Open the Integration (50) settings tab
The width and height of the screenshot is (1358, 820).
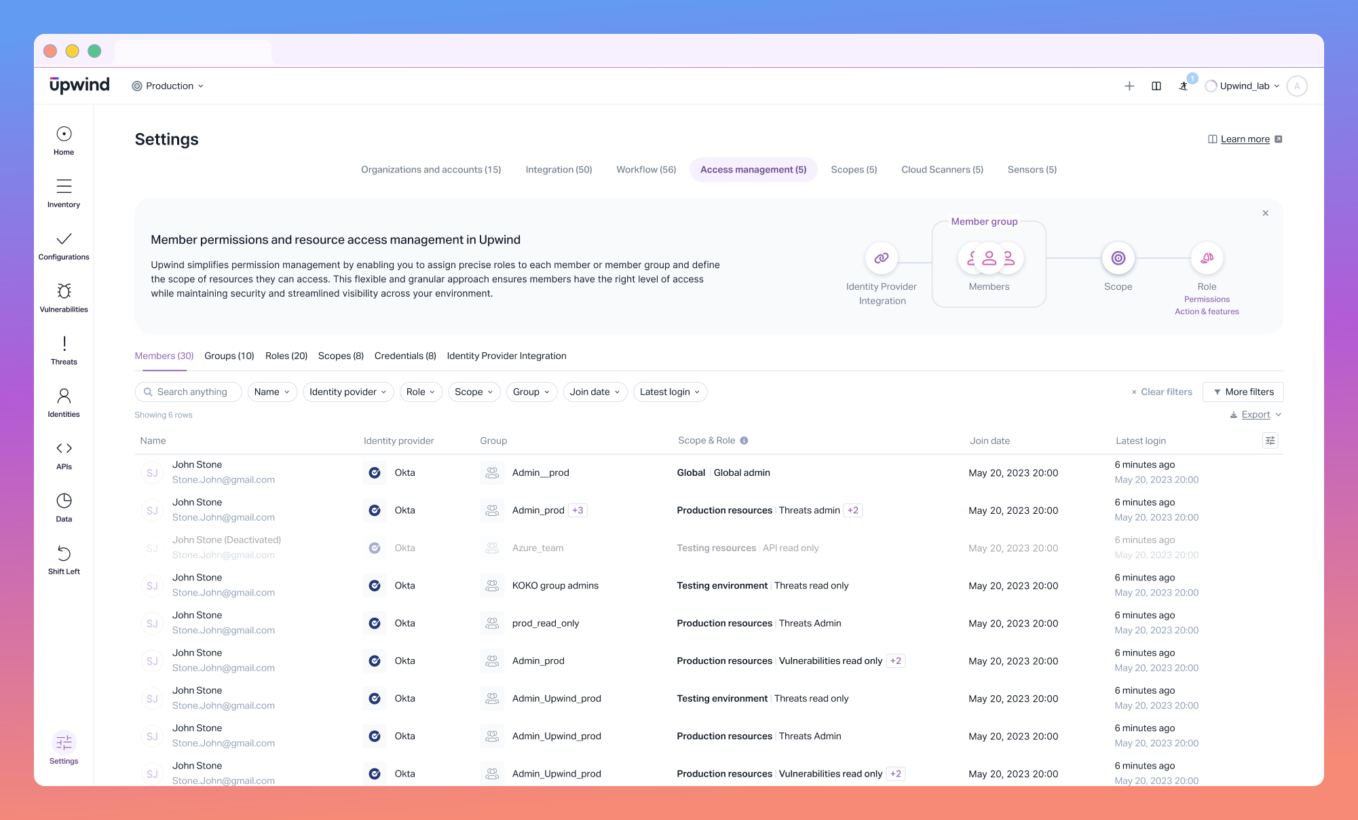pos(559,170)
